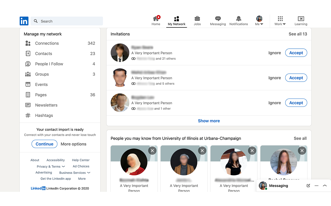Click the compose new message pencil icon
331x206 pixels.
308,185
